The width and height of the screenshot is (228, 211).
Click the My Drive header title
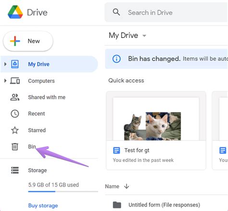pyautogui.click(x=123, y=35)
